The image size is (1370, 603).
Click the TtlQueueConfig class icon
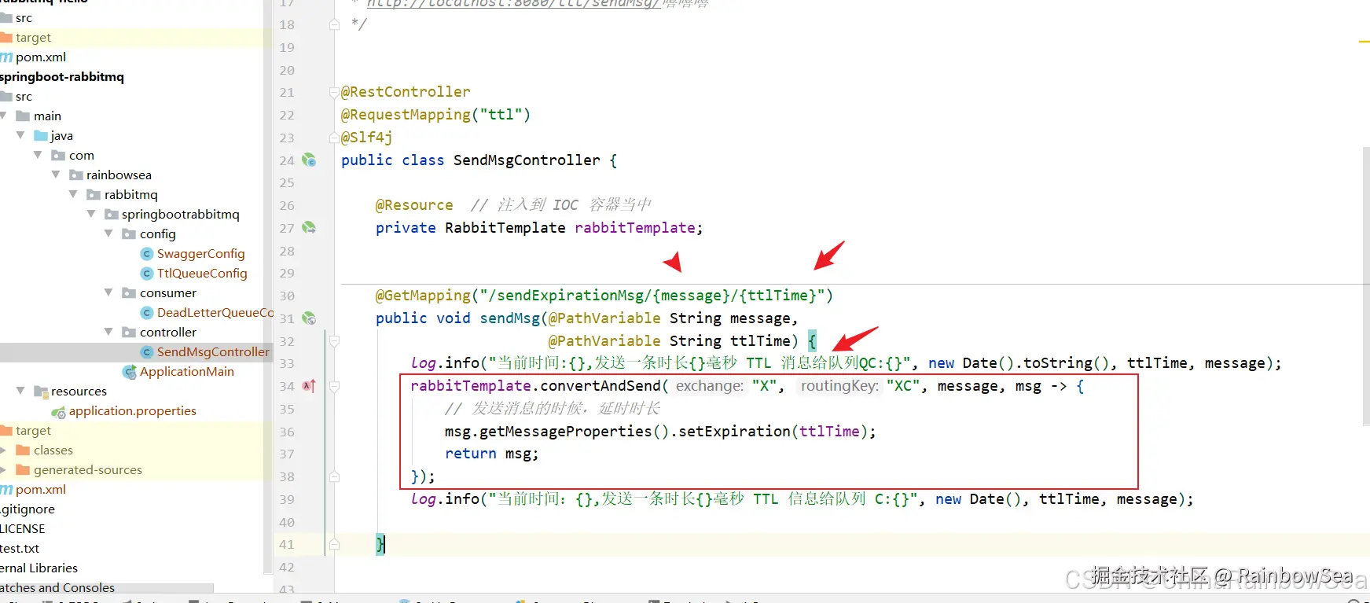(146, 274)
